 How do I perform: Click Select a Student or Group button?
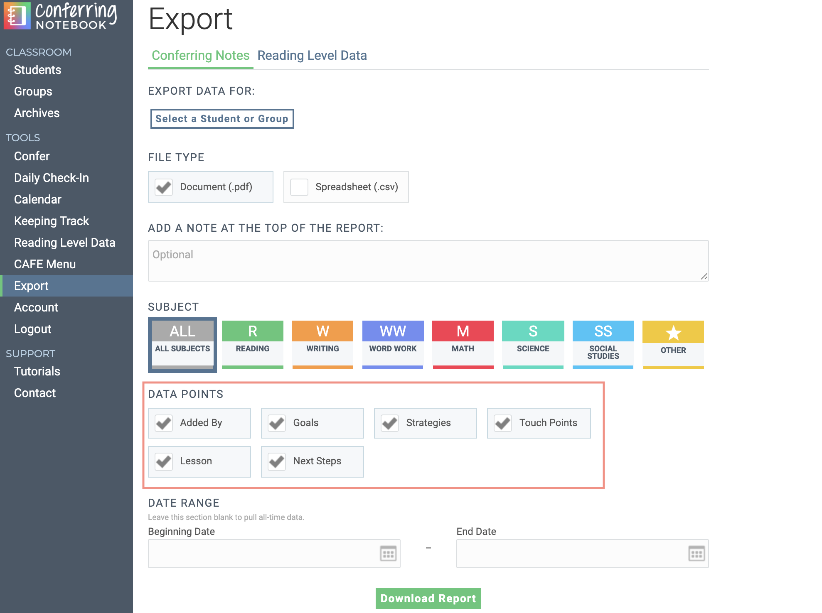(x=221, y=118)
